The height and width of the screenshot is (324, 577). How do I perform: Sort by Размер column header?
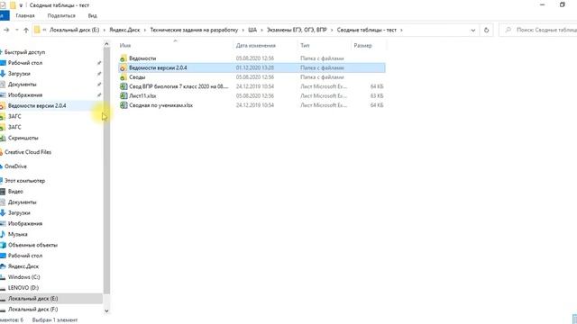[x=362, y=46]
